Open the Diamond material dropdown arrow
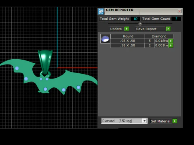Screen dimensions: 194x145 click(144, 121)
